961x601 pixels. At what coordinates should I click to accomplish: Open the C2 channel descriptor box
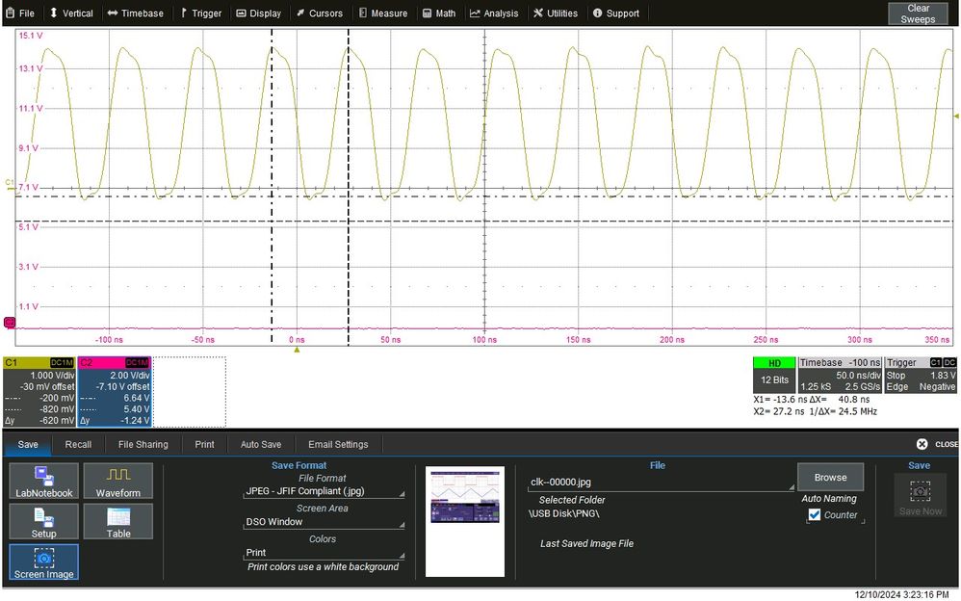[115, 392]
